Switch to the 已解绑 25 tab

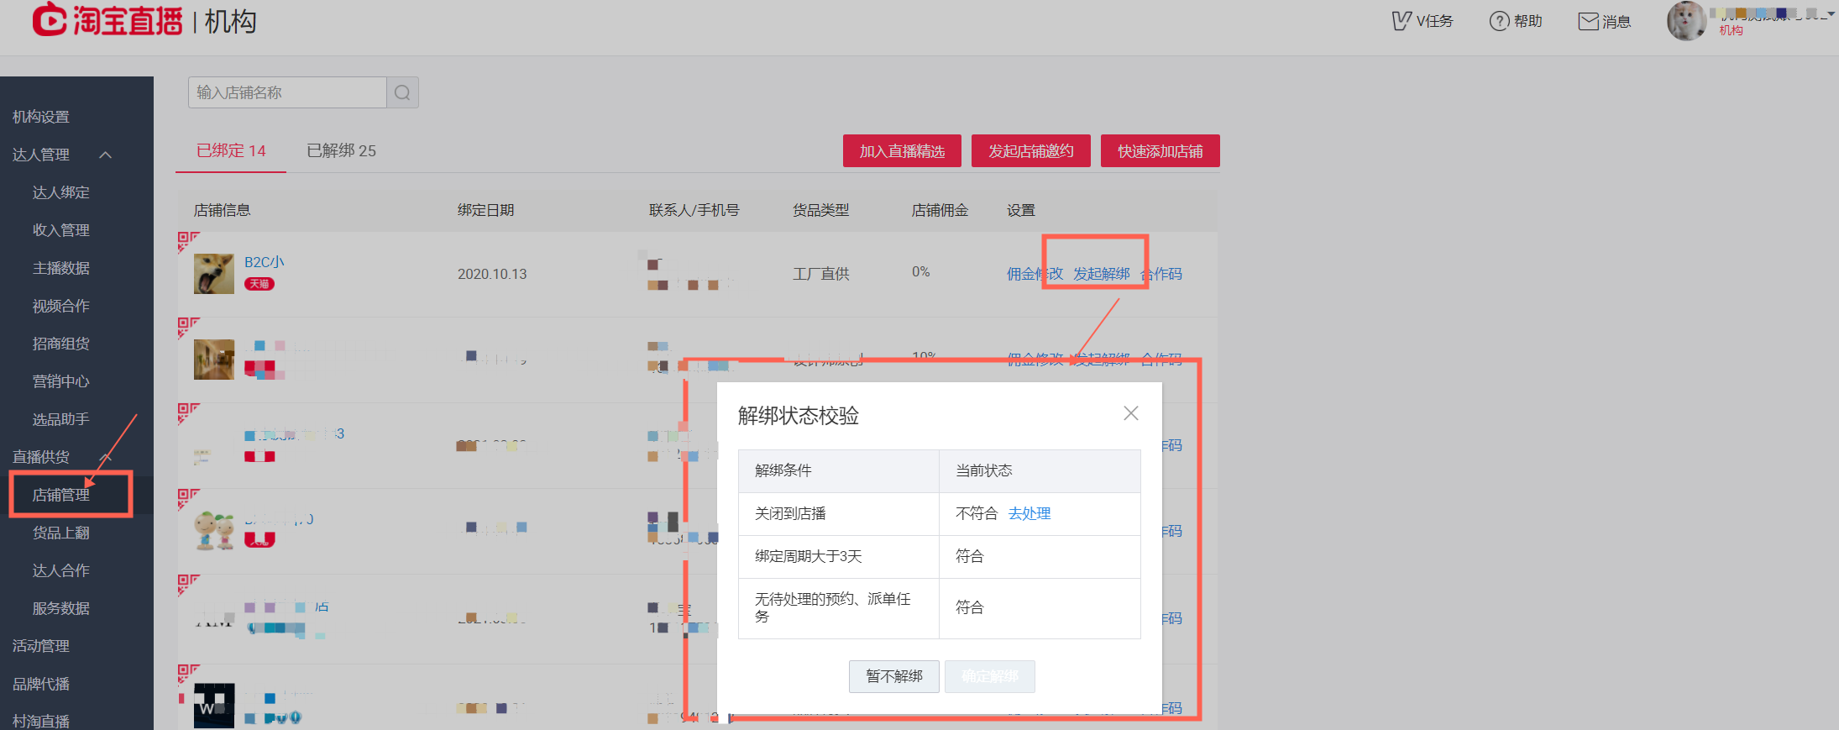click(x=341, y=150)
